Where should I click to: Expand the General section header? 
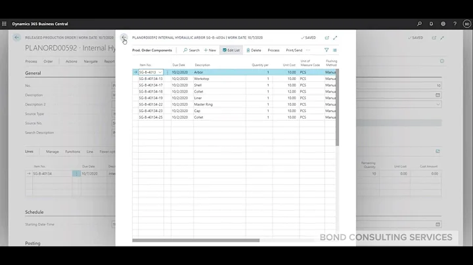pyautogui.click(x=33, y=73)
